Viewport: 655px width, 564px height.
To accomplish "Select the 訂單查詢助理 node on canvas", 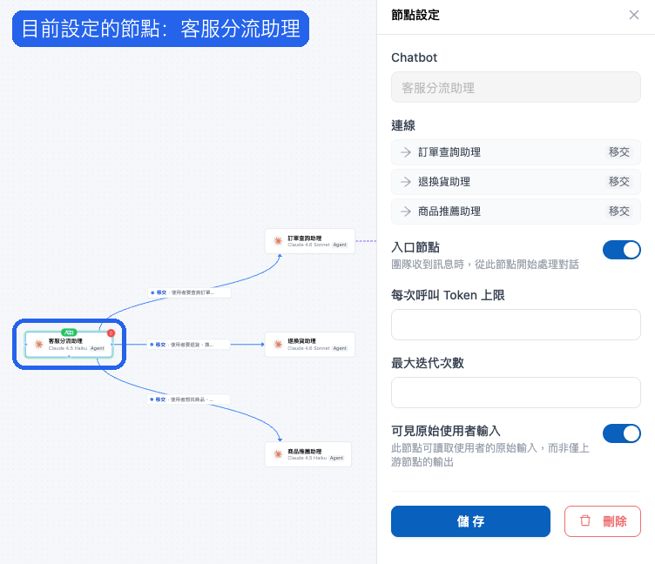I will (310, 241).
